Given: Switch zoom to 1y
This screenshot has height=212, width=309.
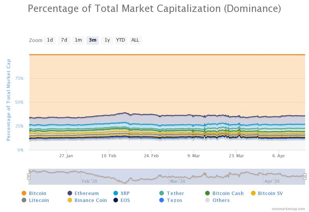Looking at the screenshot, I should click(x=107, y=40).
